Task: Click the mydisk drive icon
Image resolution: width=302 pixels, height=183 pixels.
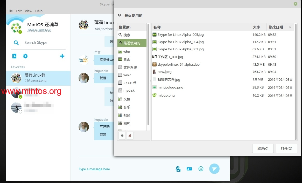Action: click(x=120, y=90)
